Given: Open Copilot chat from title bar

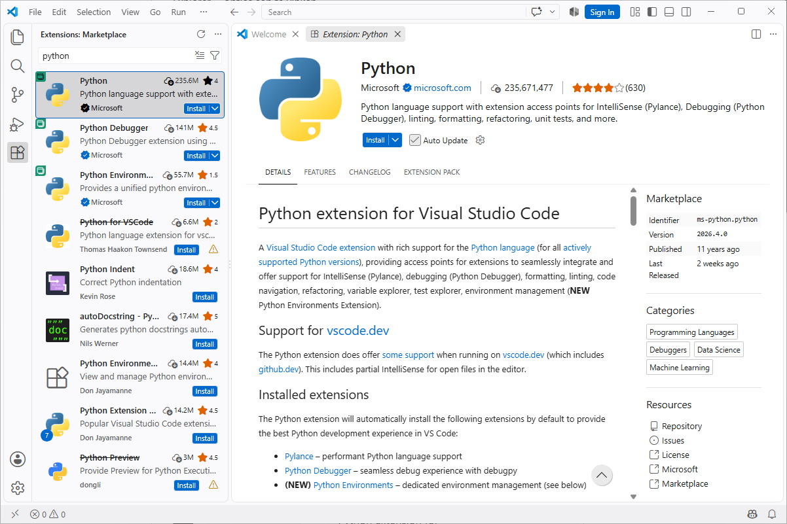Looking at the screenshot, I should [537, 12].
